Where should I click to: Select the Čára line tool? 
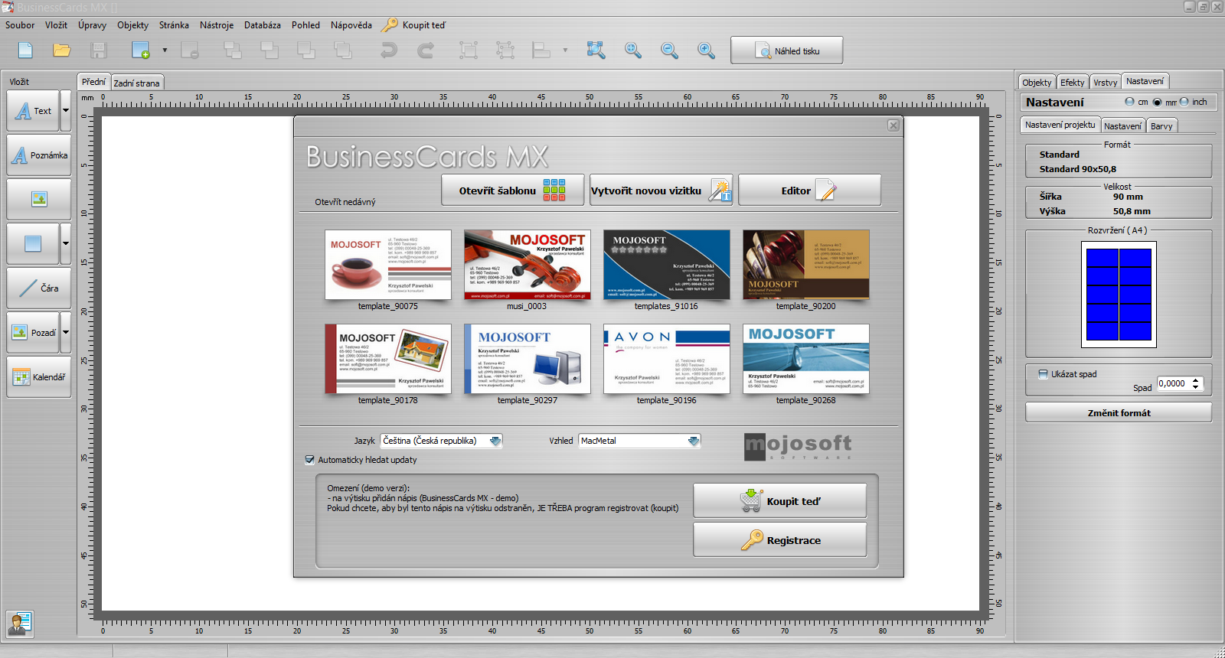coord(38,288)
